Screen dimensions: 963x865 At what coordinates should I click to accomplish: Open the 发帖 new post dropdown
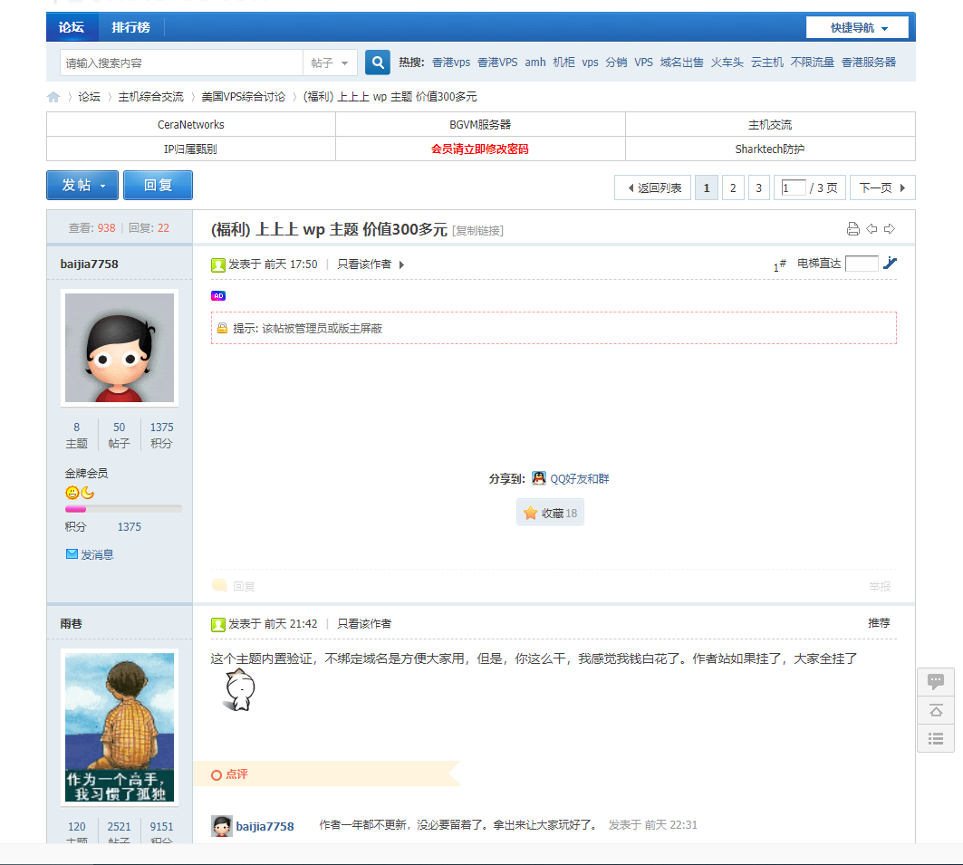click(82, 186)
